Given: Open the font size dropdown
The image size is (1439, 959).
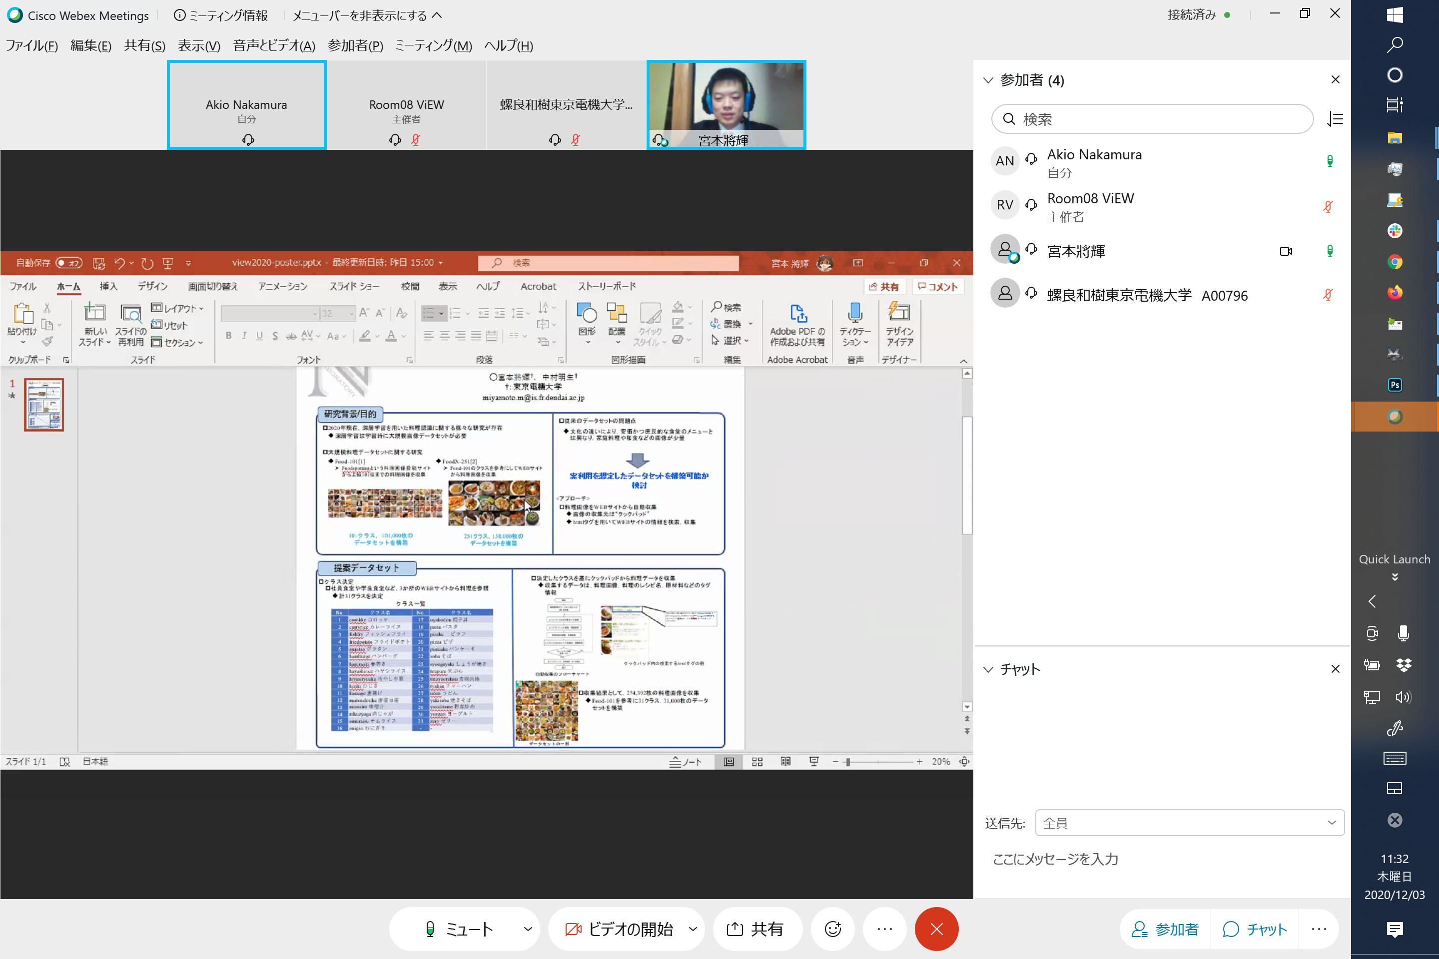Looking at the screenshot, I should point(352,313).
